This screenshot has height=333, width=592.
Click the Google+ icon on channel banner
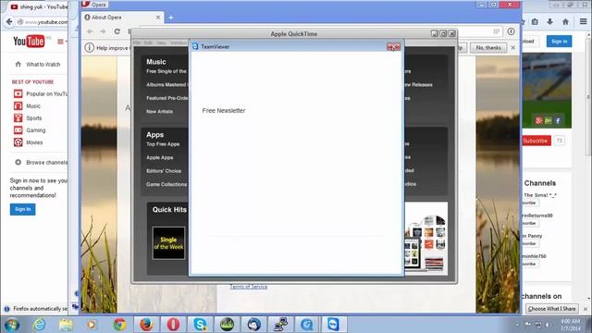(x=538, y=121)
